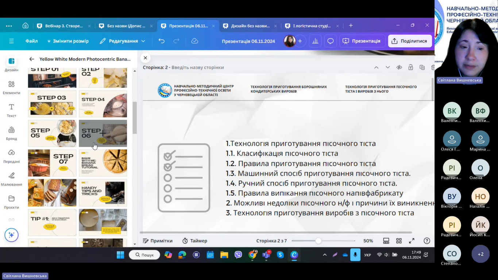Screen dimensions: 498x280
Task: Click the Поділитися share button
Action: (x=410, y=41)
